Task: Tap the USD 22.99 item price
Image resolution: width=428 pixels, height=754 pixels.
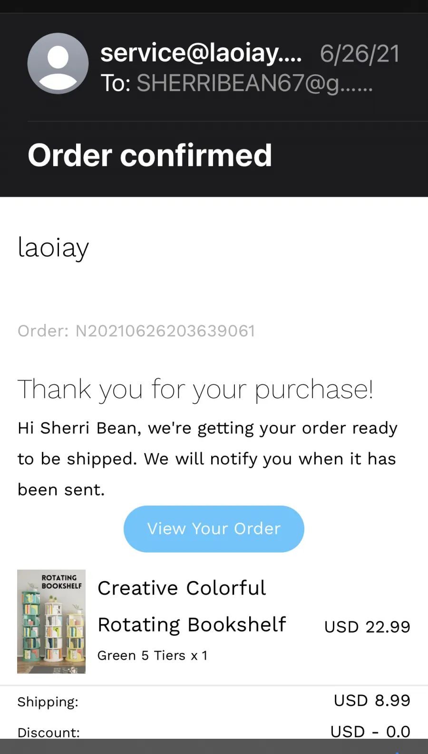Action: click(367, 626)
